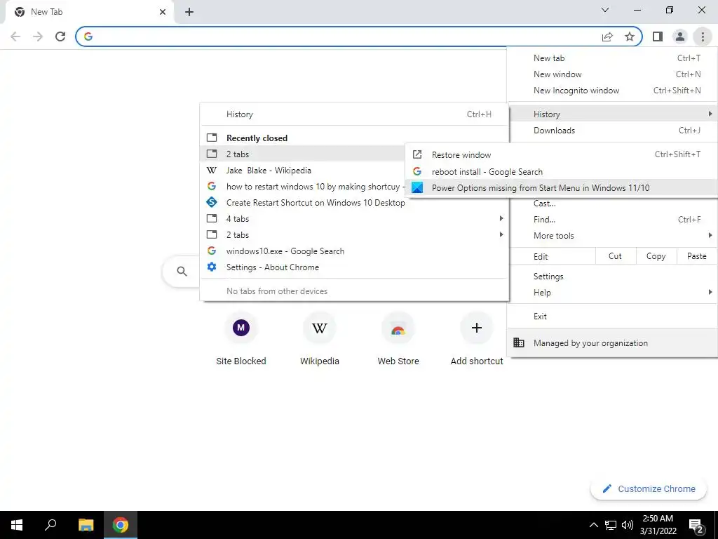Open the Windows Start button

click(17, 525)
